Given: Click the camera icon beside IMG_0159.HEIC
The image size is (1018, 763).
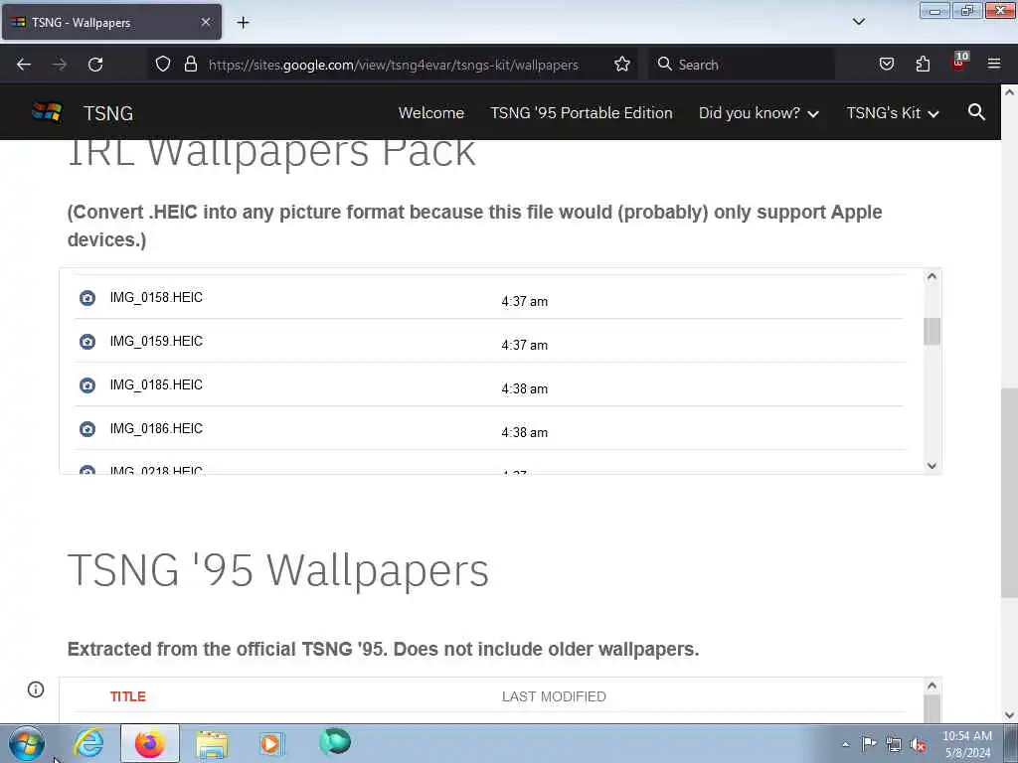Looking at the screenshot, I should pos(87,342).
